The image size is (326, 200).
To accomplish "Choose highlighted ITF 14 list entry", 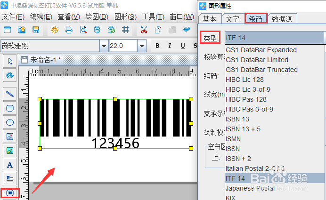I will pyautogui.click(x=275, y=178).
